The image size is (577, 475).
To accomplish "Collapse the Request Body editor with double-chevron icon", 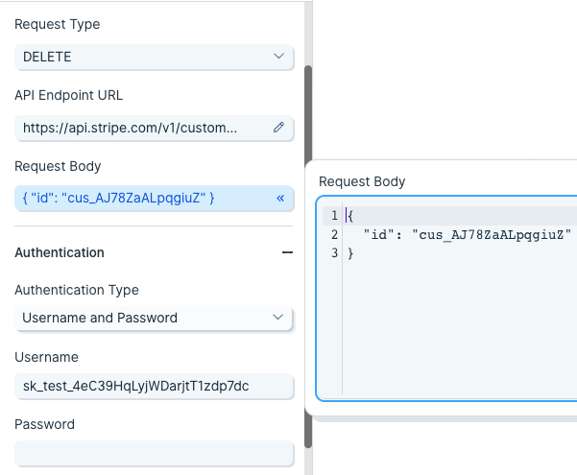I will click(280, 198).
